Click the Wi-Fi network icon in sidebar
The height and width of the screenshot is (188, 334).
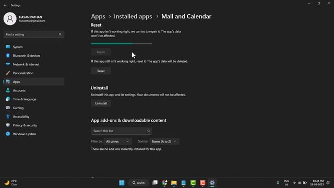[8, 64]
